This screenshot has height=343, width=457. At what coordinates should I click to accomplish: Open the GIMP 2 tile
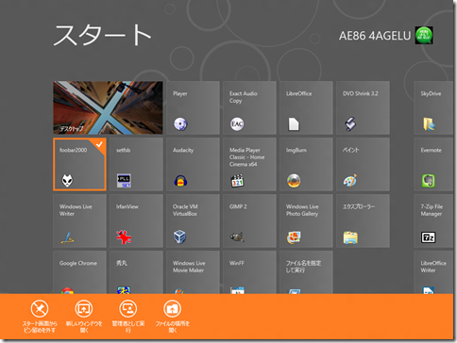click(x=249, y=220)
